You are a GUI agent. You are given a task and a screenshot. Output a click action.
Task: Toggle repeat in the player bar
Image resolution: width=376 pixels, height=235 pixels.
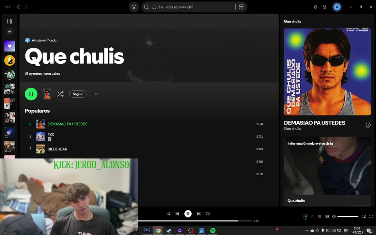pyautogui.click(x=208, y=214)
